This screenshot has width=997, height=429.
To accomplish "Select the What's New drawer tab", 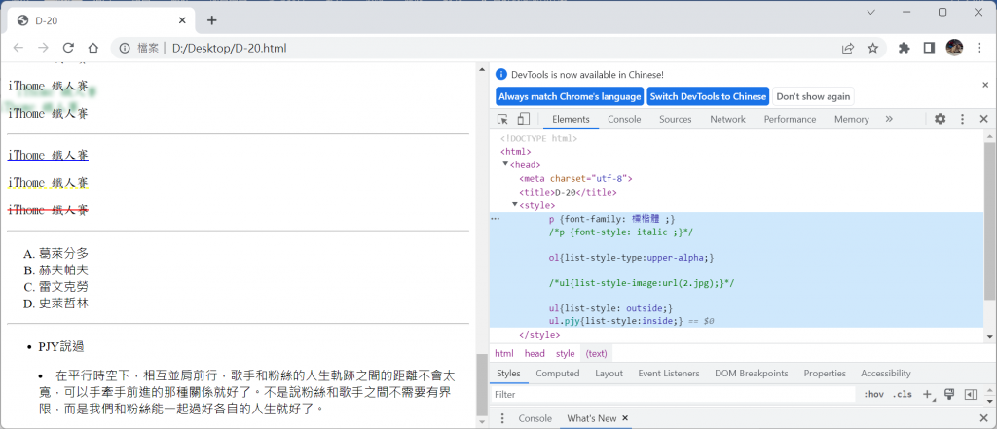I will [x=591, y=418].
